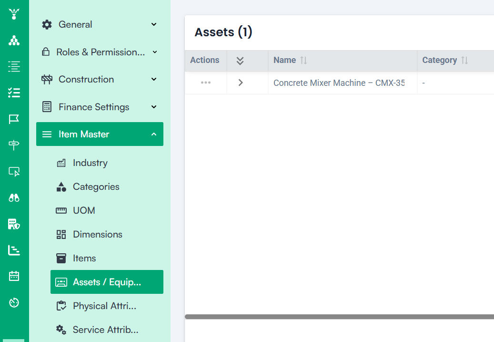Open the Actions menu for the asset row
This screenshot has width=494, height=342.
pos(205,82)
